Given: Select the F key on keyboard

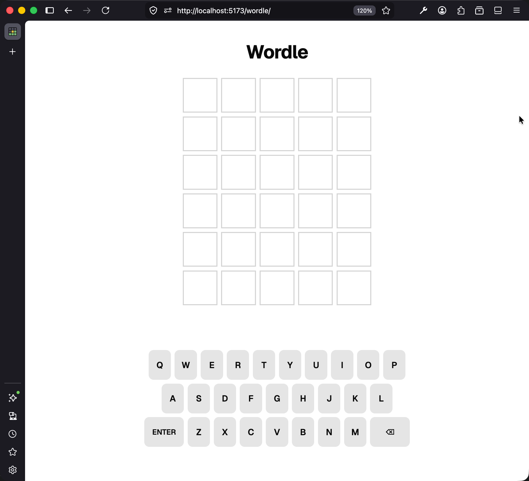Looking at the screenshot, I should [x=251, y=398].
